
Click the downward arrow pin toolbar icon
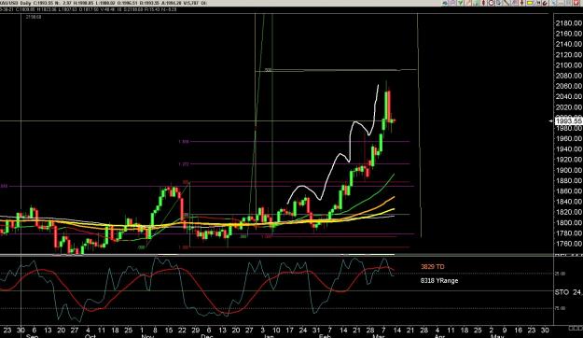click(x=522, y=3)
